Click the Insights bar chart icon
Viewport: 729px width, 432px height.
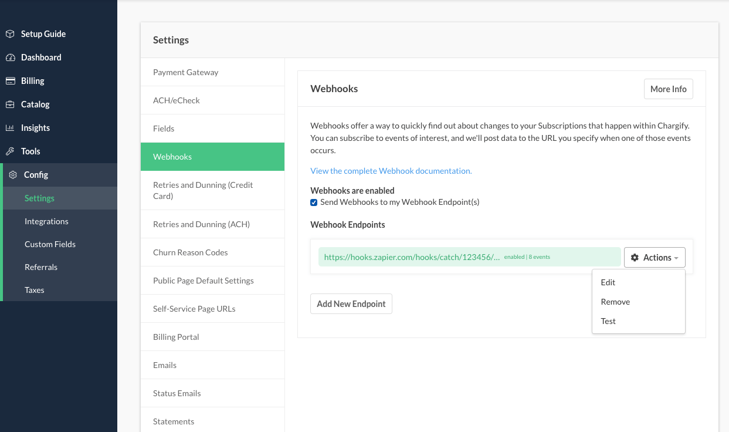tap(10, 128)
